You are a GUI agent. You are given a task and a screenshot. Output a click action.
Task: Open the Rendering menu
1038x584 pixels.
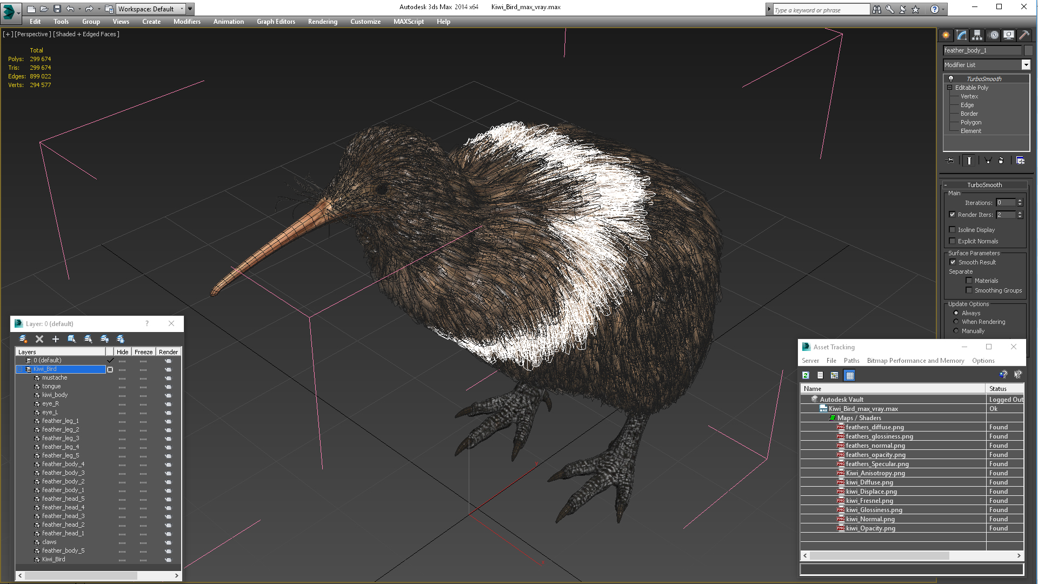click(x=323, y=22)
